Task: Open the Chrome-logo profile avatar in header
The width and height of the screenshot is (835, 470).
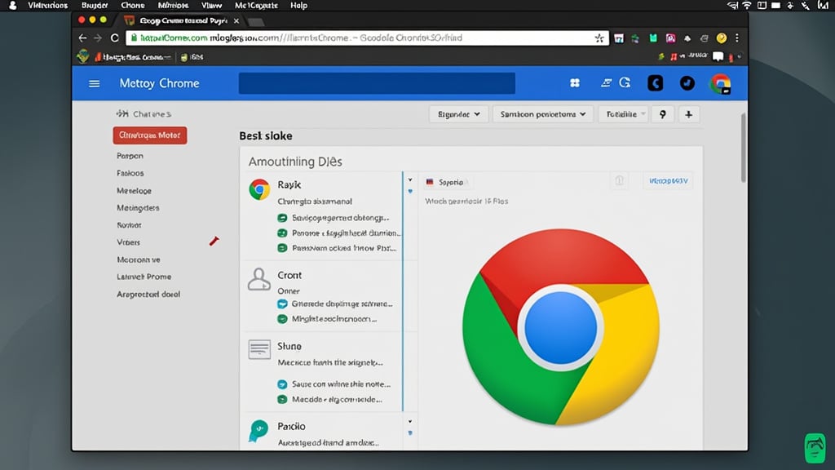Action: (x=721, y=84)
